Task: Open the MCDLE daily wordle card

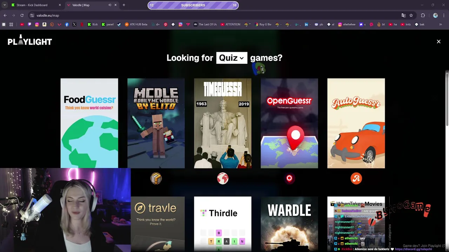Action: [x=156, y=123]
